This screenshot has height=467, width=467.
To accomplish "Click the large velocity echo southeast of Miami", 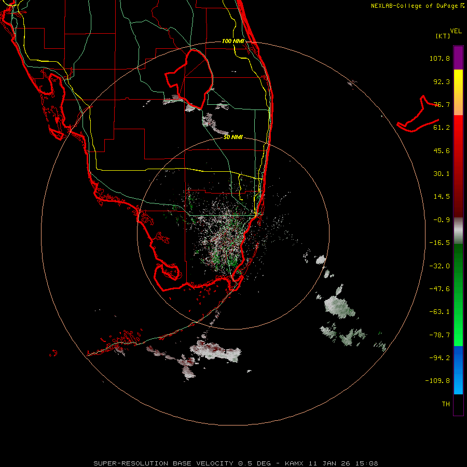I will pos(339,307).
